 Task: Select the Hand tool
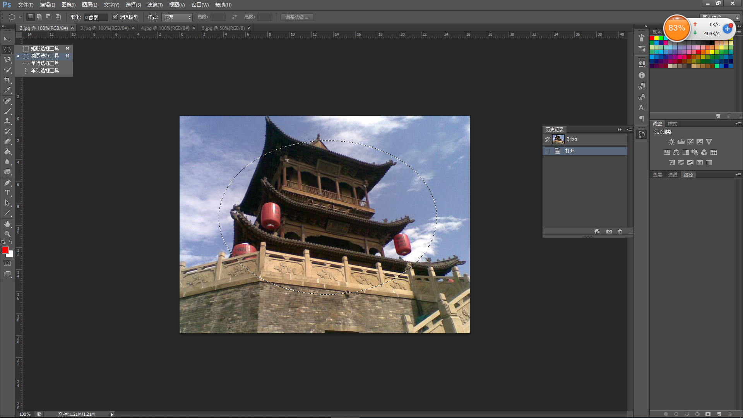pos(7,224)
